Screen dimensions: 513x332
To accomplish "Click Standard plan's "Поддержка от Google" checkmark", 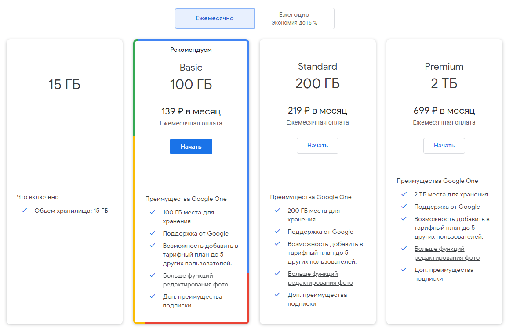I will tap(277, 232).
